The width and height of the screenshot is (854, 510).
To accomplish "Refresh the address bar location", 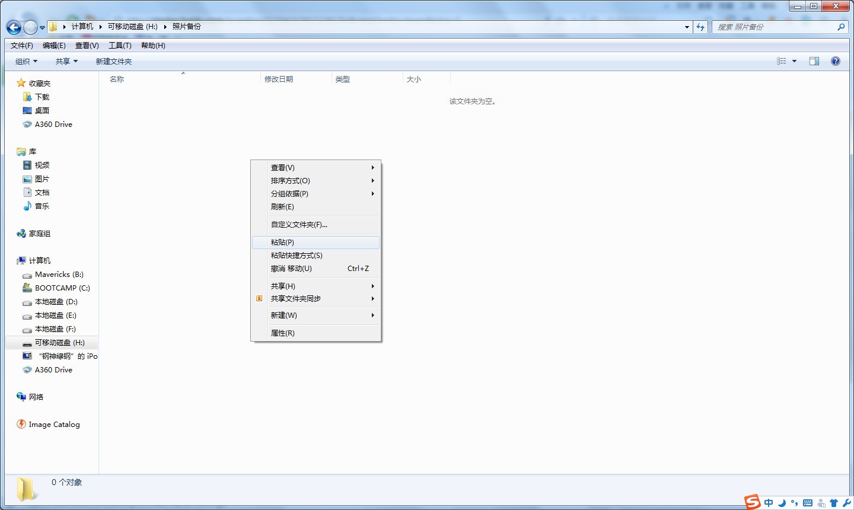I will point(700,27).
